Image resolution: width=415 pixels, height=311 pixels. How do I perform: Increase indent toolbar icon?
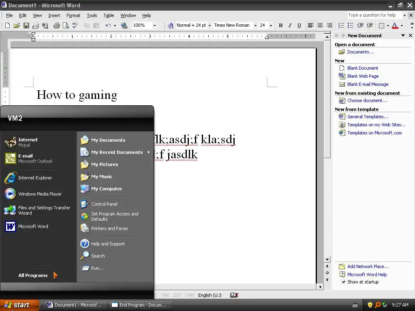[370, 26]
